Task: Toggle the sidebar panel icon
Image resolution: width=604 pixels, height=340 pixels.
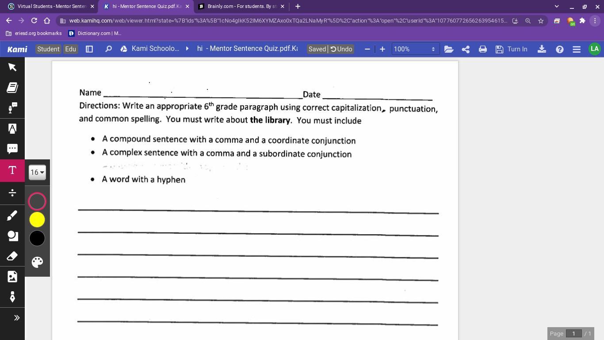Action: pyautogui.click(x=89, y=49)
